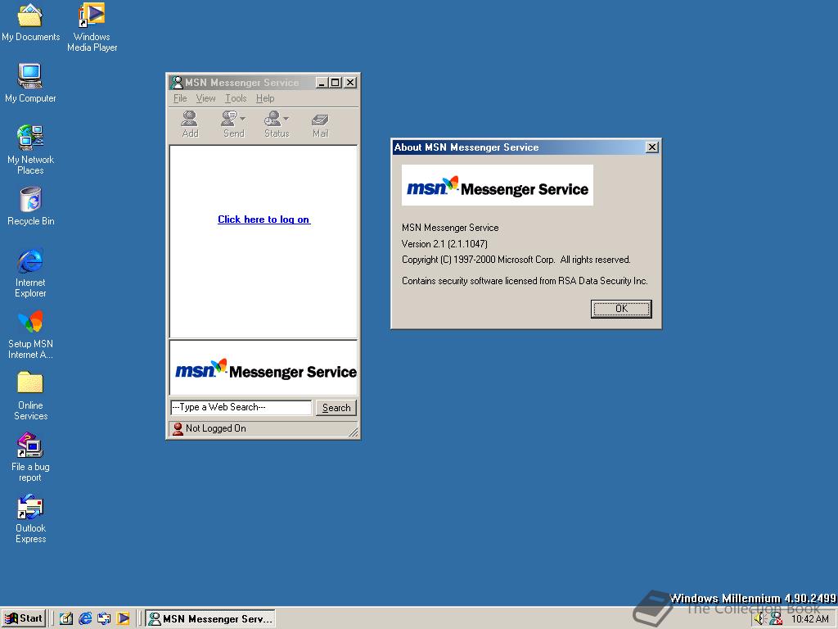Viewport: 838px width, 629px height.
Task: Click the Mail toolbar icon
Action: click(320, 124)
